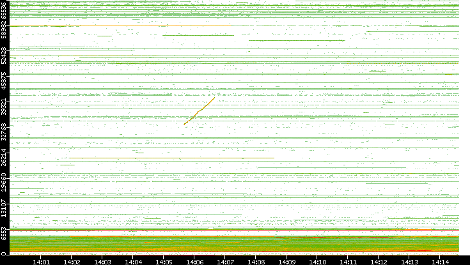The image size is (470, 265).
Task: Click the 52428 vertical axis label
Action: [5, 56]
